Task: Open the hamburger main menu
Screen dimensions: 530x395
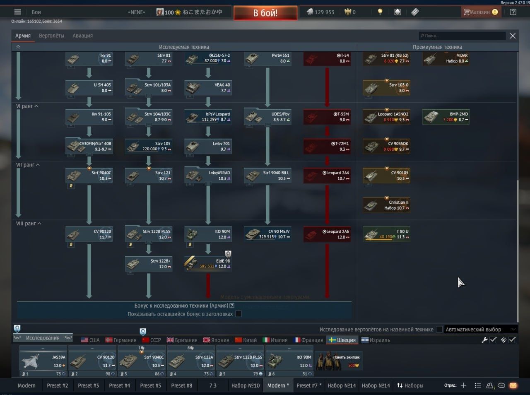Action: (17, 12)
